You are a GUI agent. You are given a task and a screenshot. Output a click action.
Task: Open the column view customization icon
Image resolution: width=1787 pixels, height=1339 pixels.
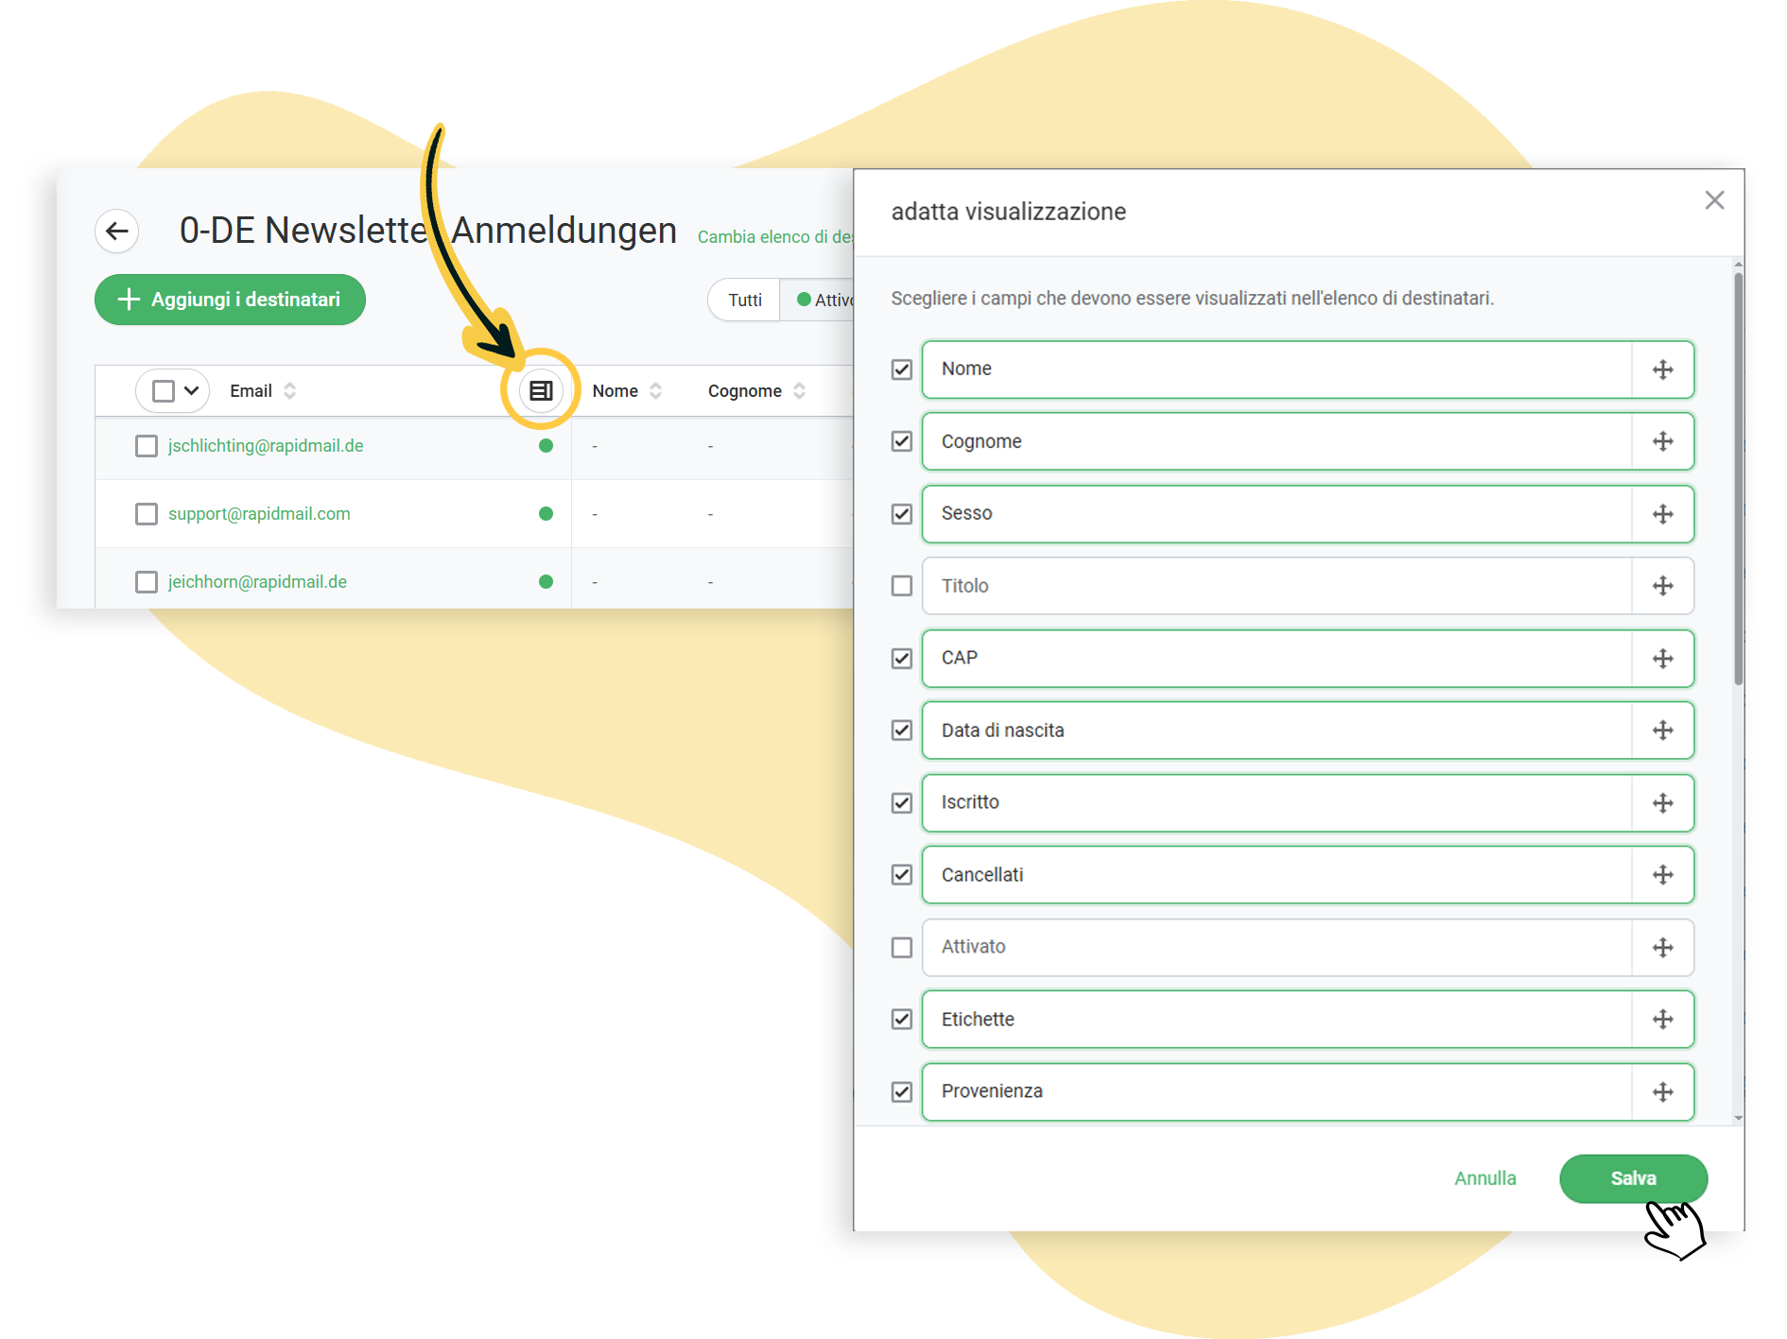[541, 390]
